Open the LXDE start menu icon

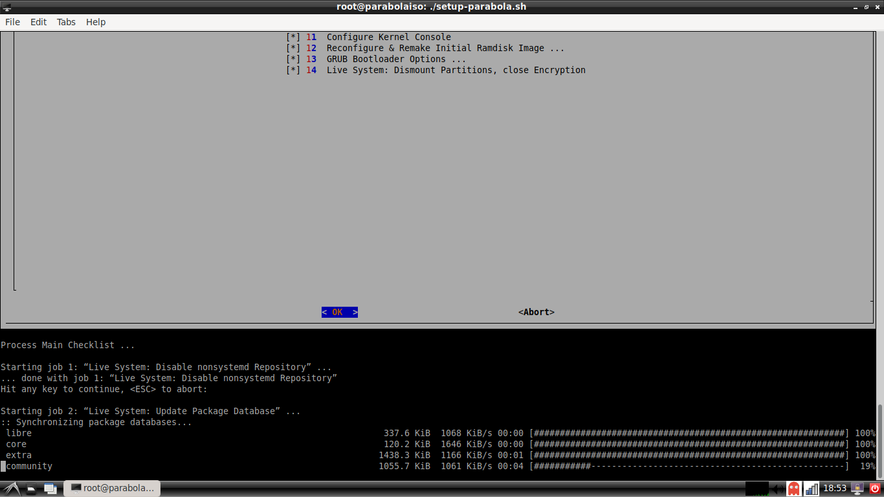tap(11, 488)
